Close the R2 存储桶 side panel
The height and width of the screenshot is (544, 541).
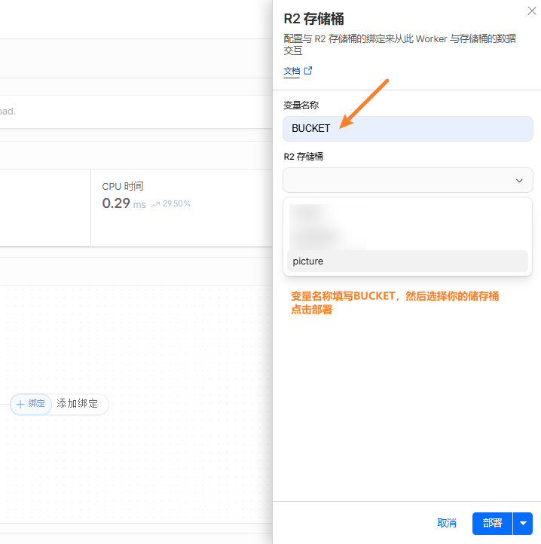coord(530,11)
